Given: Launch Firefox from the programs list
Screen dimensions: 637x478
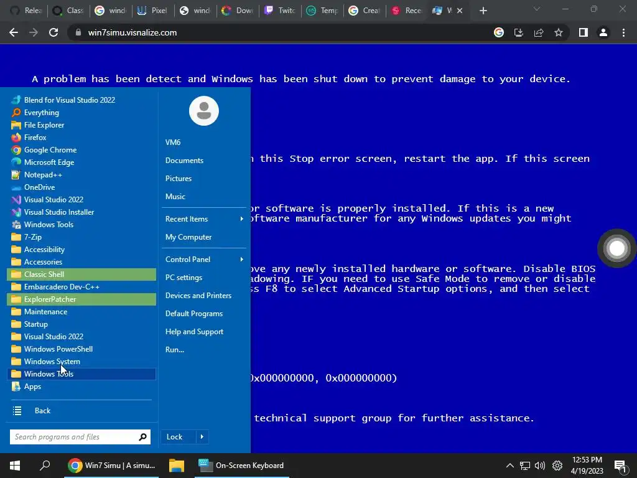Looking at the screenshot, I should coord(81,138).
